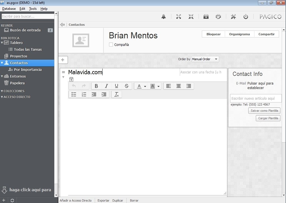Align text right
Screen dimensions: 286x203
189,86
